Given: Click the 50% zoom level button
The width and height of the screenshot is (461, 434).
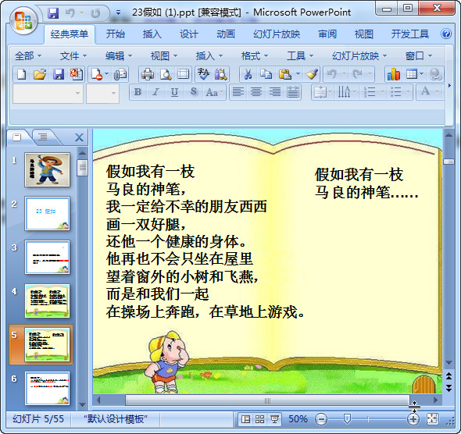Looking at the screenshot, I should tap(298, 418).
